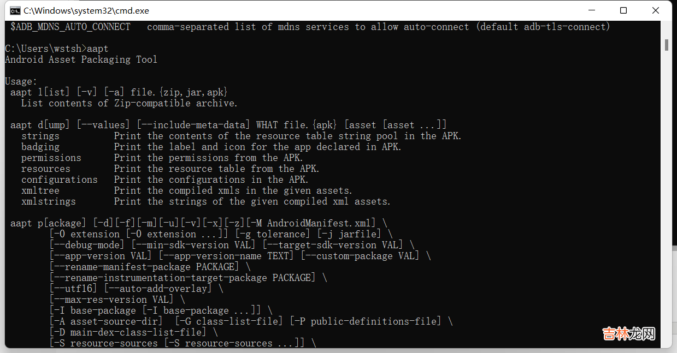
Task: Click the "Android Asset Packaging Tool" heading line
Action: [x=81, y=59]
